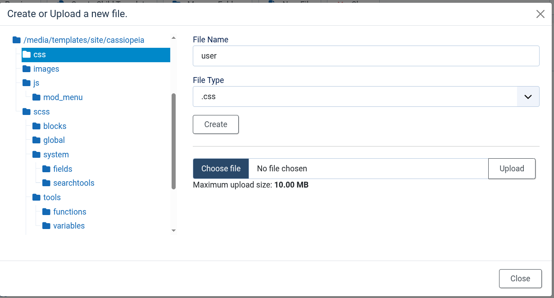
Task: Close dialog with the X icon
Action: click(540, 14)
